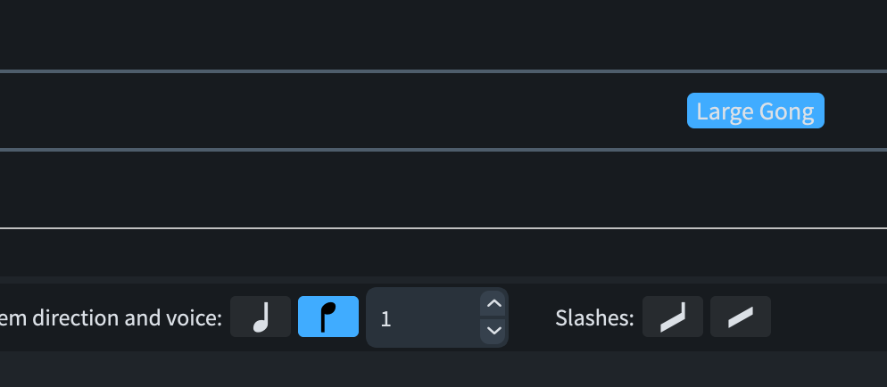Viewport: 887px width, 387px height.
Task: Click the gap between voice field and Slashes
Action: [x=531, y=317]
